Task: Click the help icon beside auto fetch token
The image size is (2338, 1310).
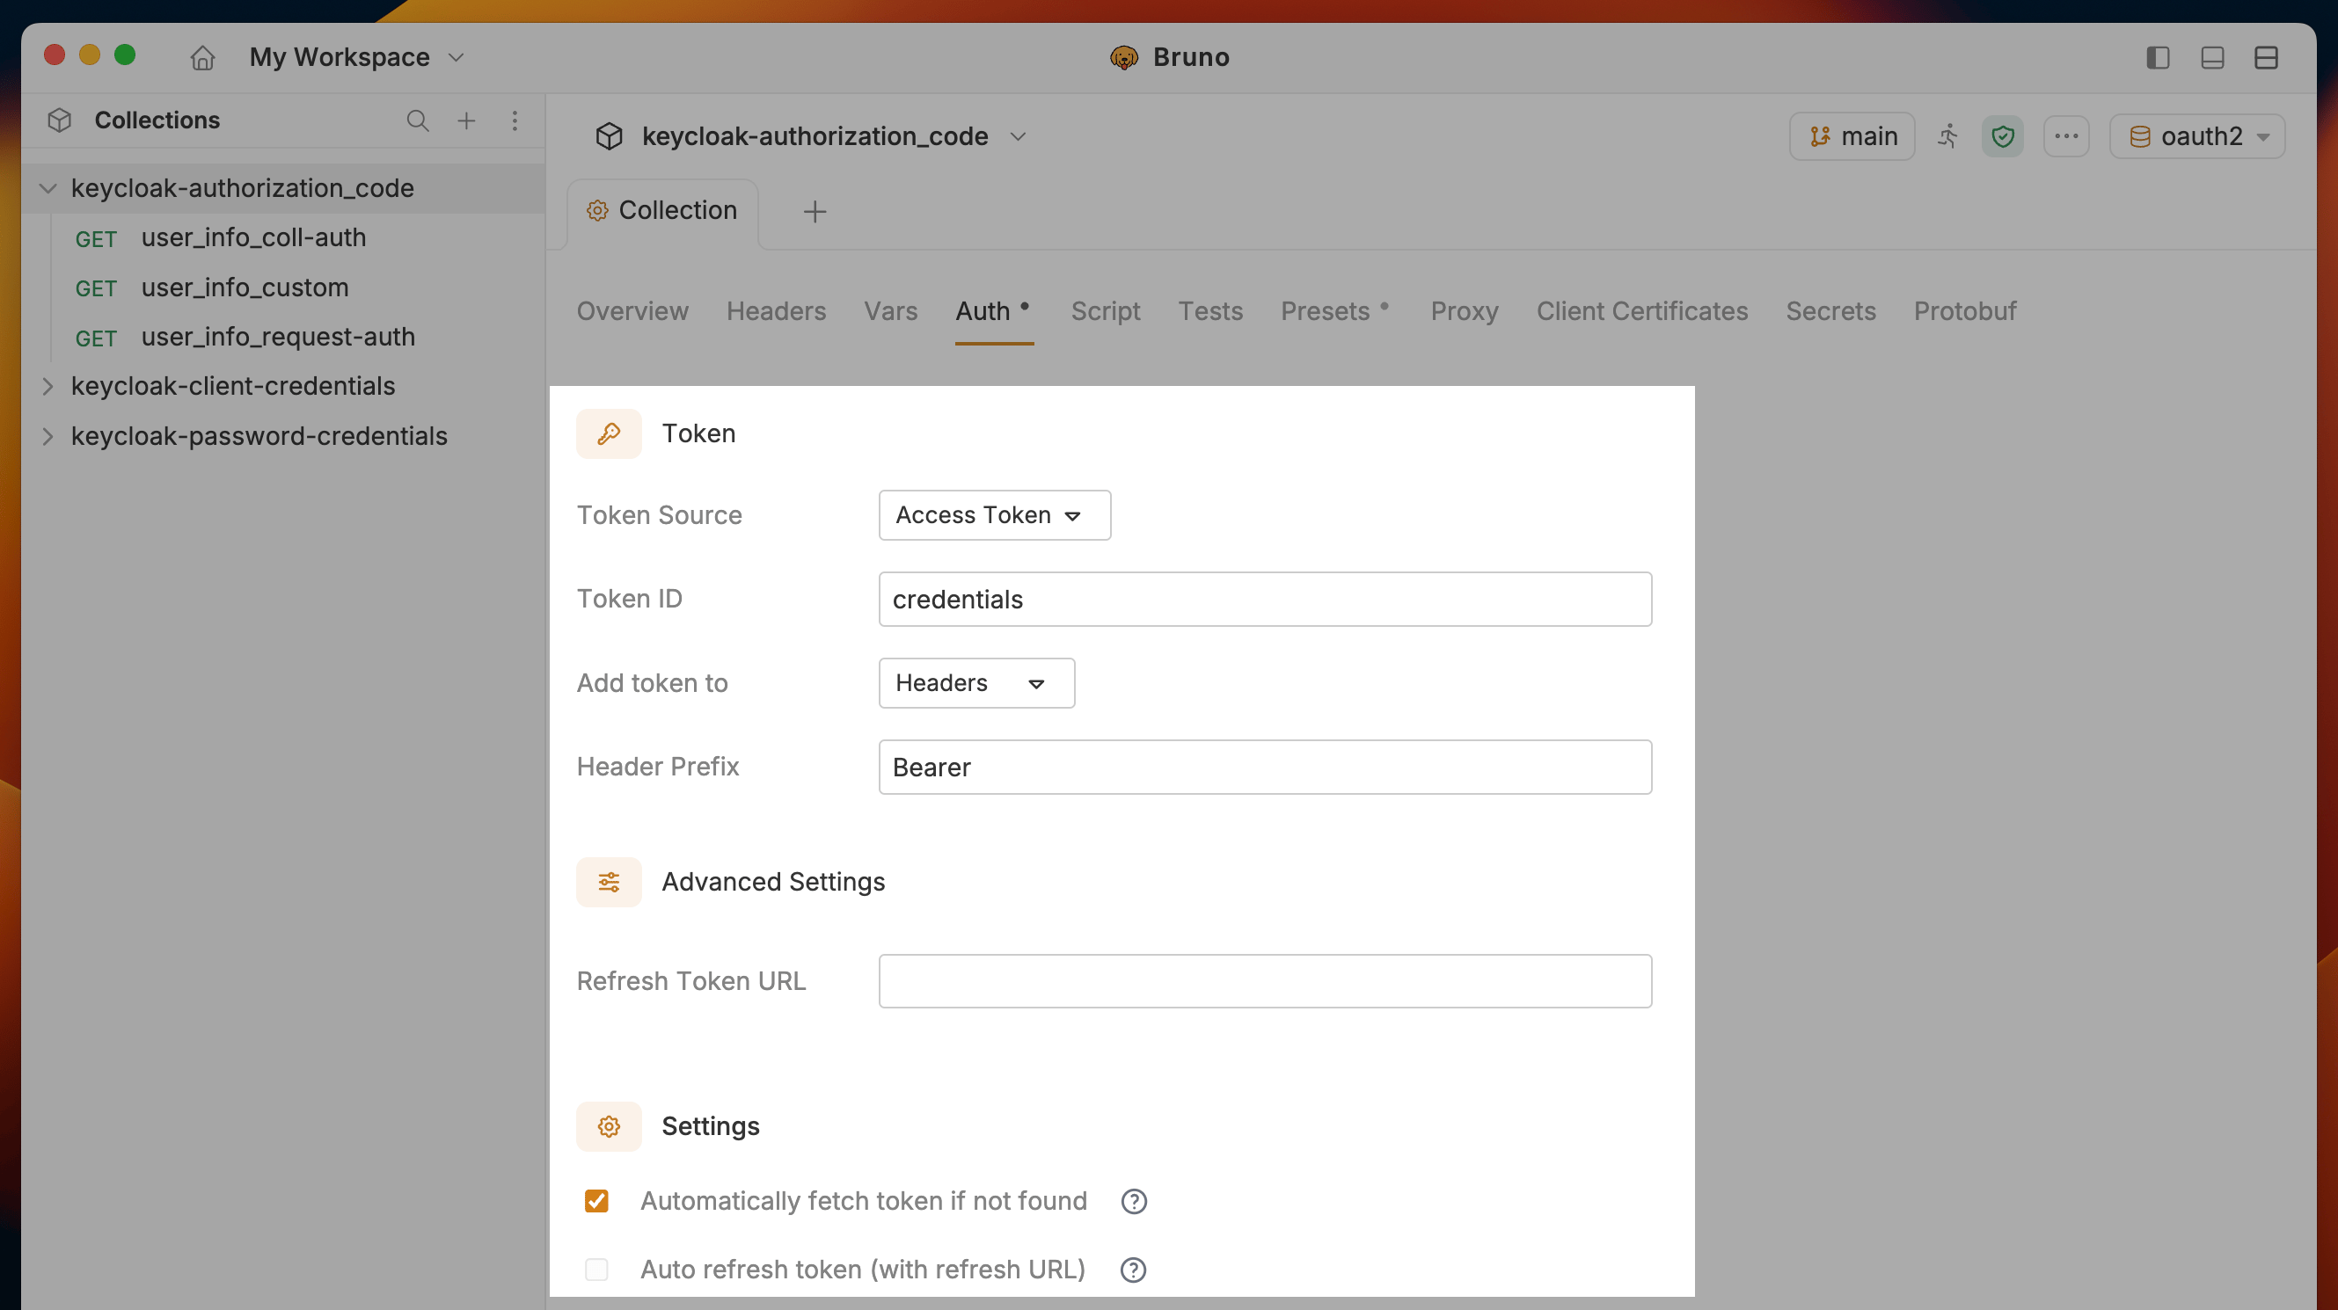Action: click(1135, 1201)
